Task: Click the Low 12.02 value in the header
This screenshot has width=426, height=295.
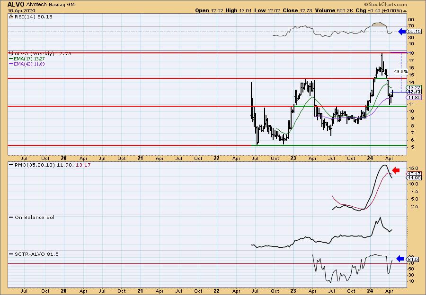Action: coord(267,10)
